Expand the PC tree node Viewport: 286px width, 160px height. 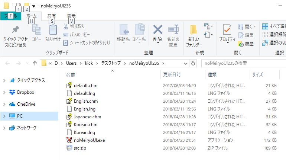coord(4,116)
